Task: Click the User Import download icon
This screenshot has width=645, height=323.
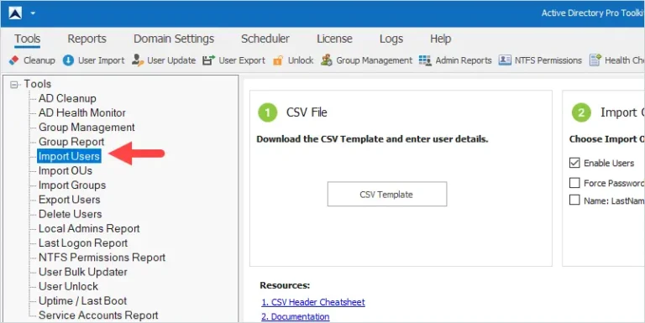Action: (68, 60)
